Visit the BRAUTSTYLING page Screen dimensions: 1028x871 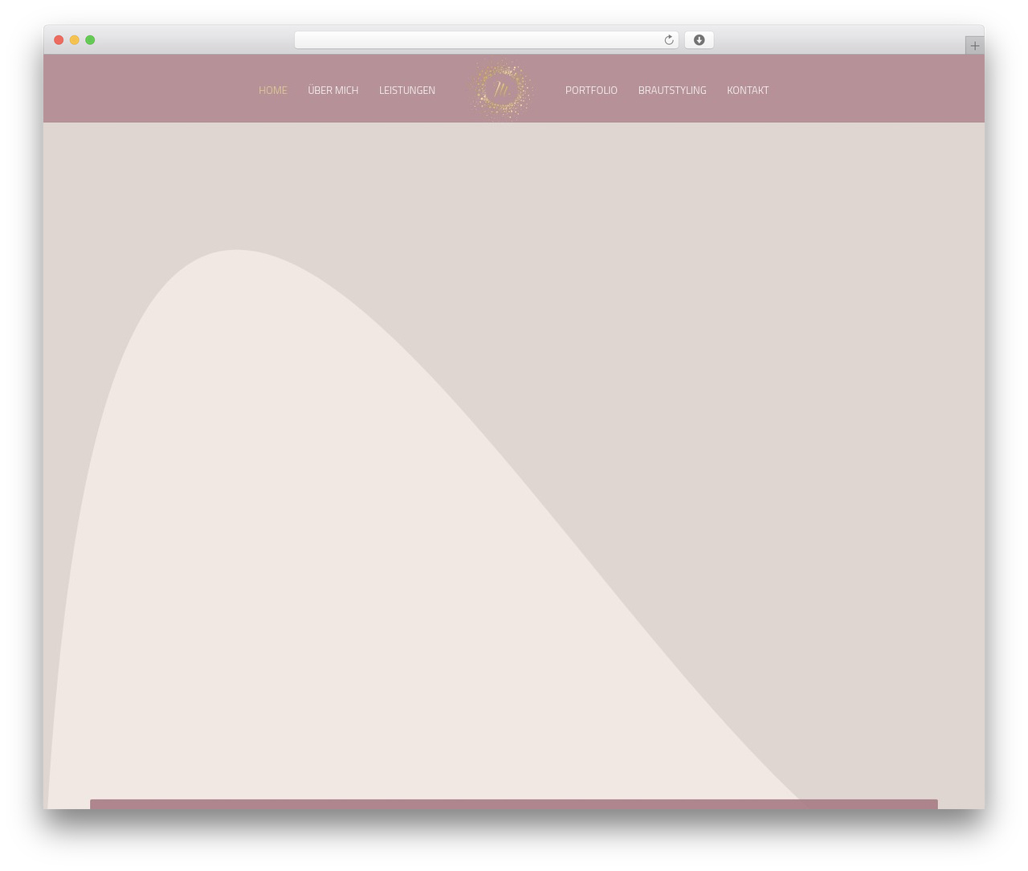[x=672, y=90]
